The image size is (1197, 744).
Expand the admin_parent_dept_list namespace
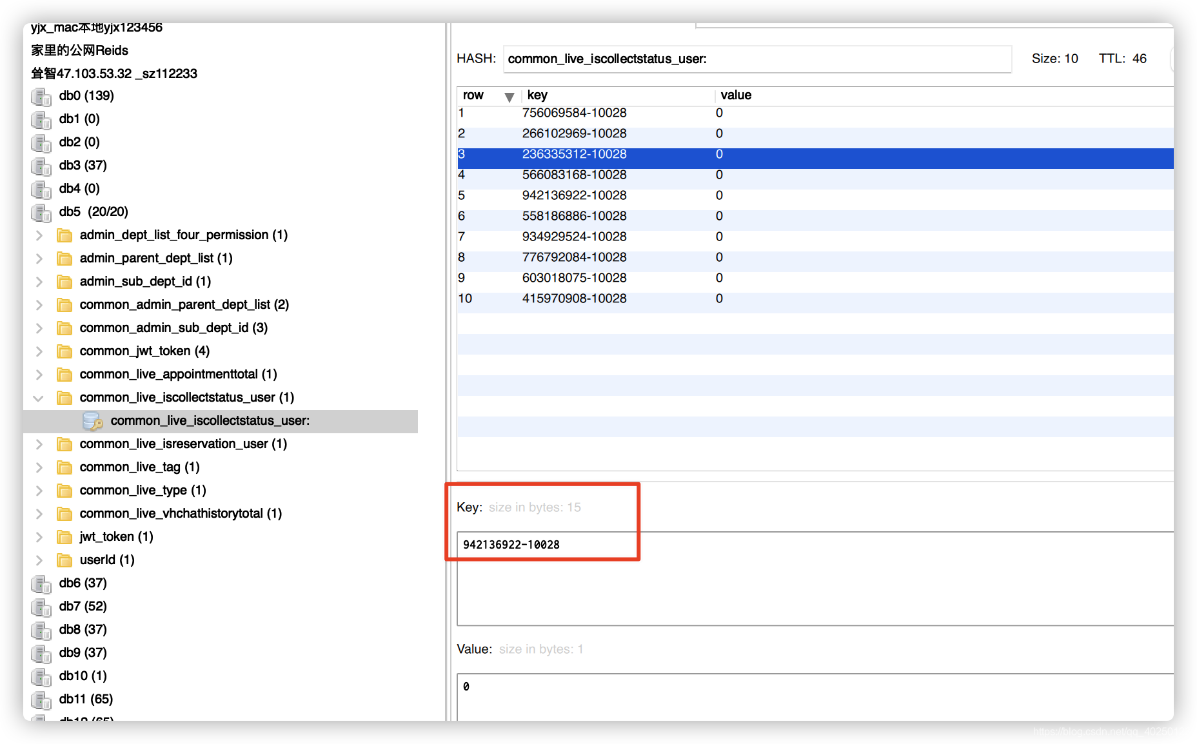pos(39,259)
